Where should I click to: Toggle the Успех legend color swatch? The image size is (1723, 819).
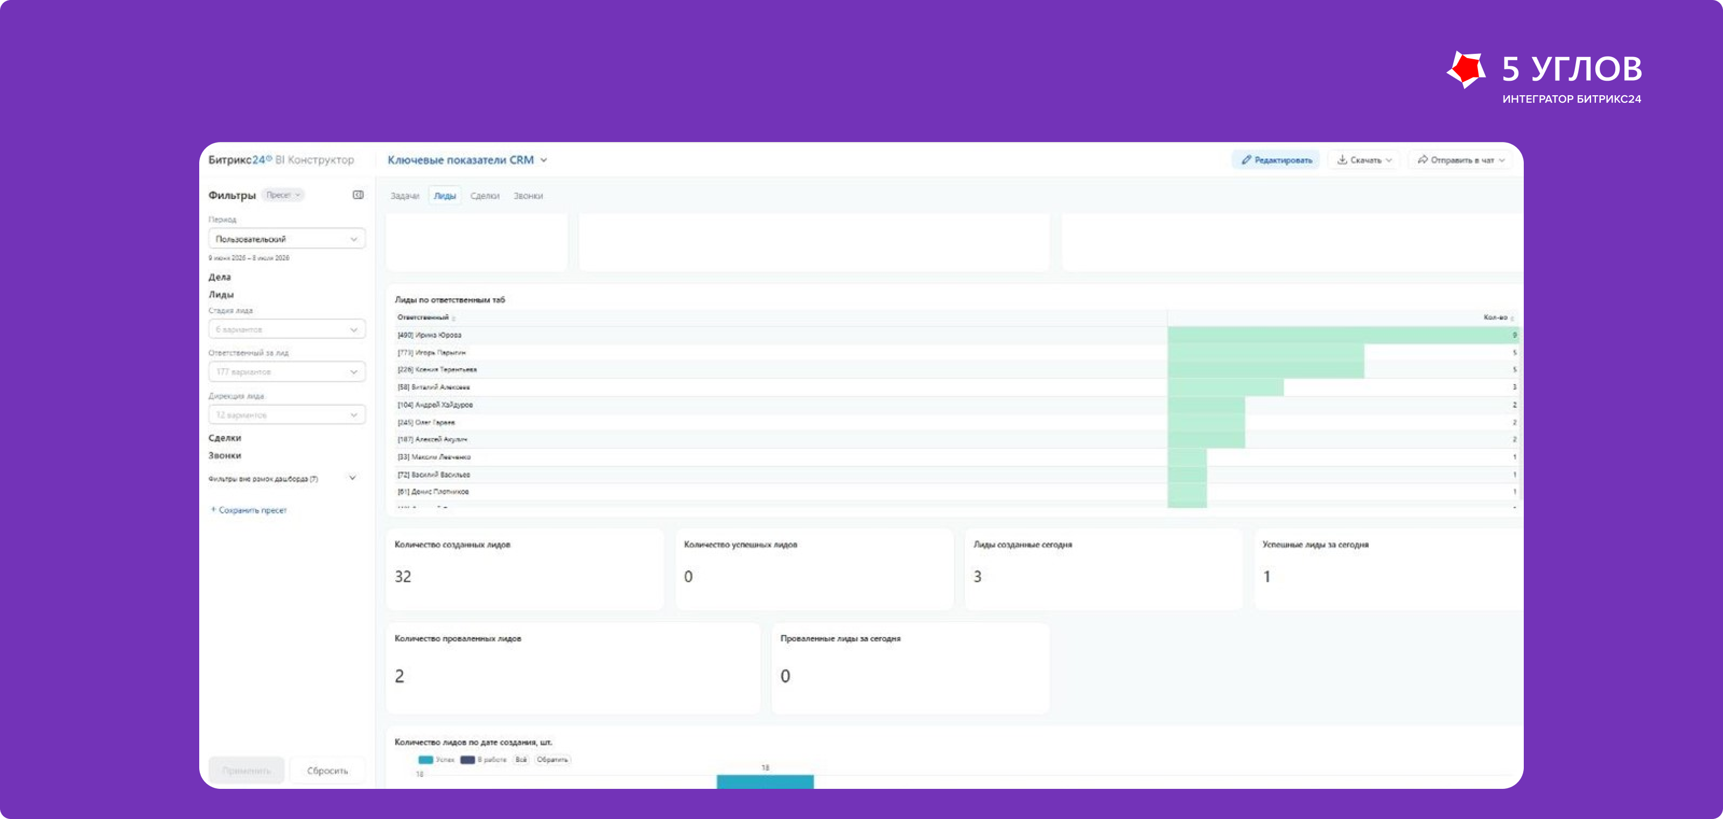coord(425,759)
